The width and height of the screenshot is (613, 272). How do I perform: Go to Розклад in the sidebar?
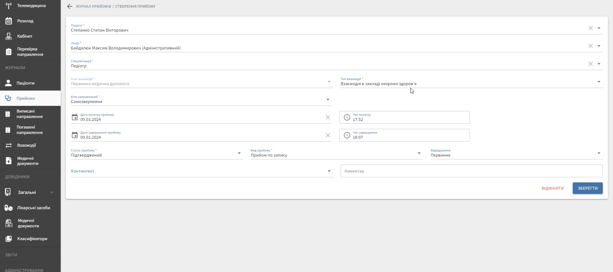pyautogui.click(x=25, y=21)
